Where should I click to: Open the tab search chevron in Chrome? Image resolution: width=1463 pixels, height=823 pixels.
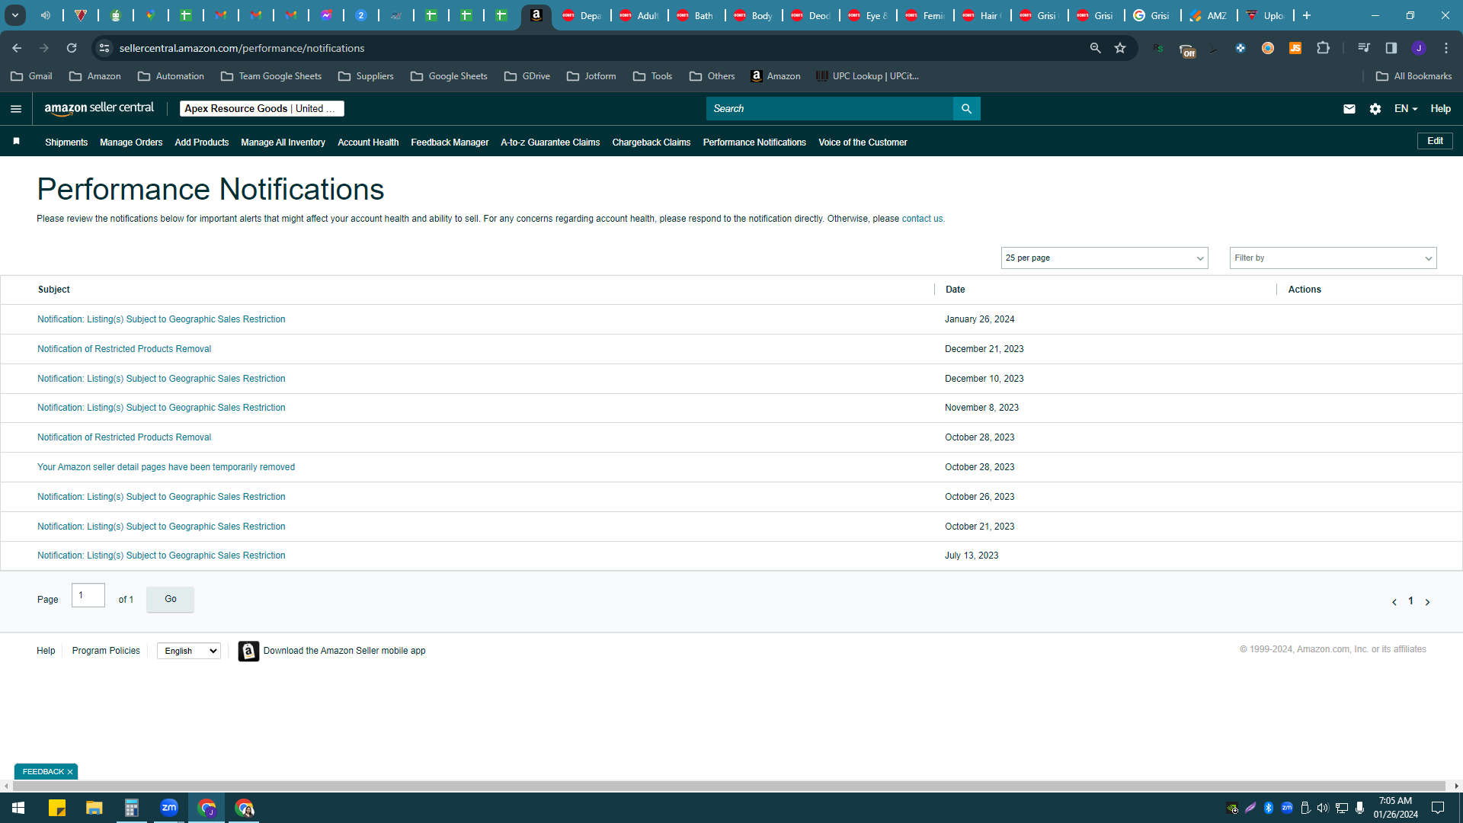pyautogui.click(x=15, y=15)
